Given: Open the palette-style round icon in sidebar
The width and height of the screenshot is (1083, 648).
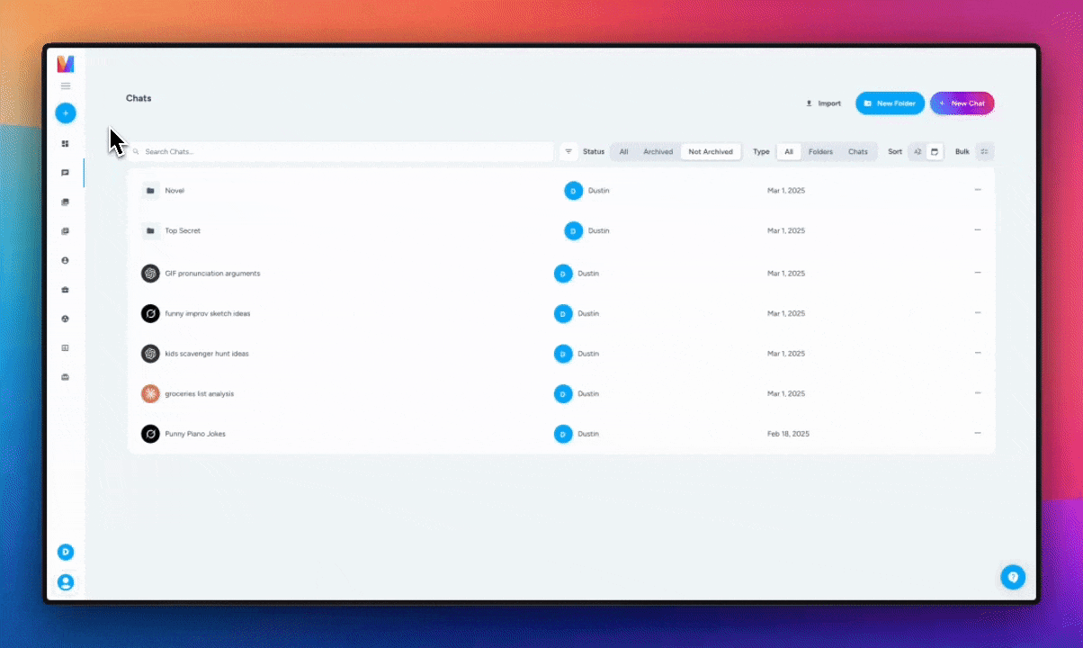Looking at the screenshot, I should [66, 319].
